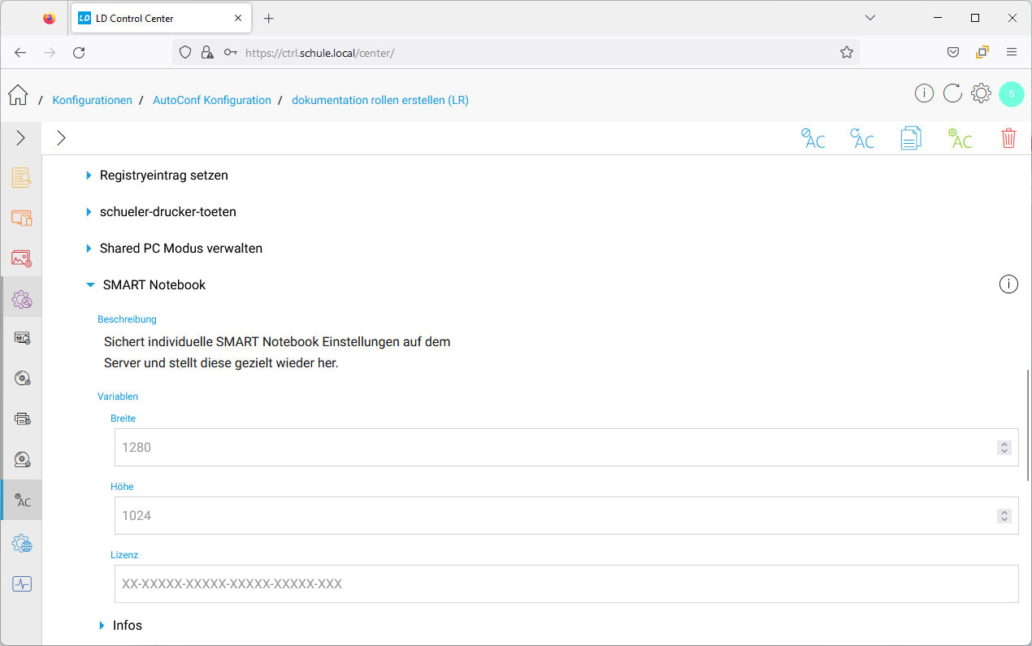The width and height of the screenshot is (1032, 646).
Task: Click the Beschreibung label
Action: click(x=127, y=319)
